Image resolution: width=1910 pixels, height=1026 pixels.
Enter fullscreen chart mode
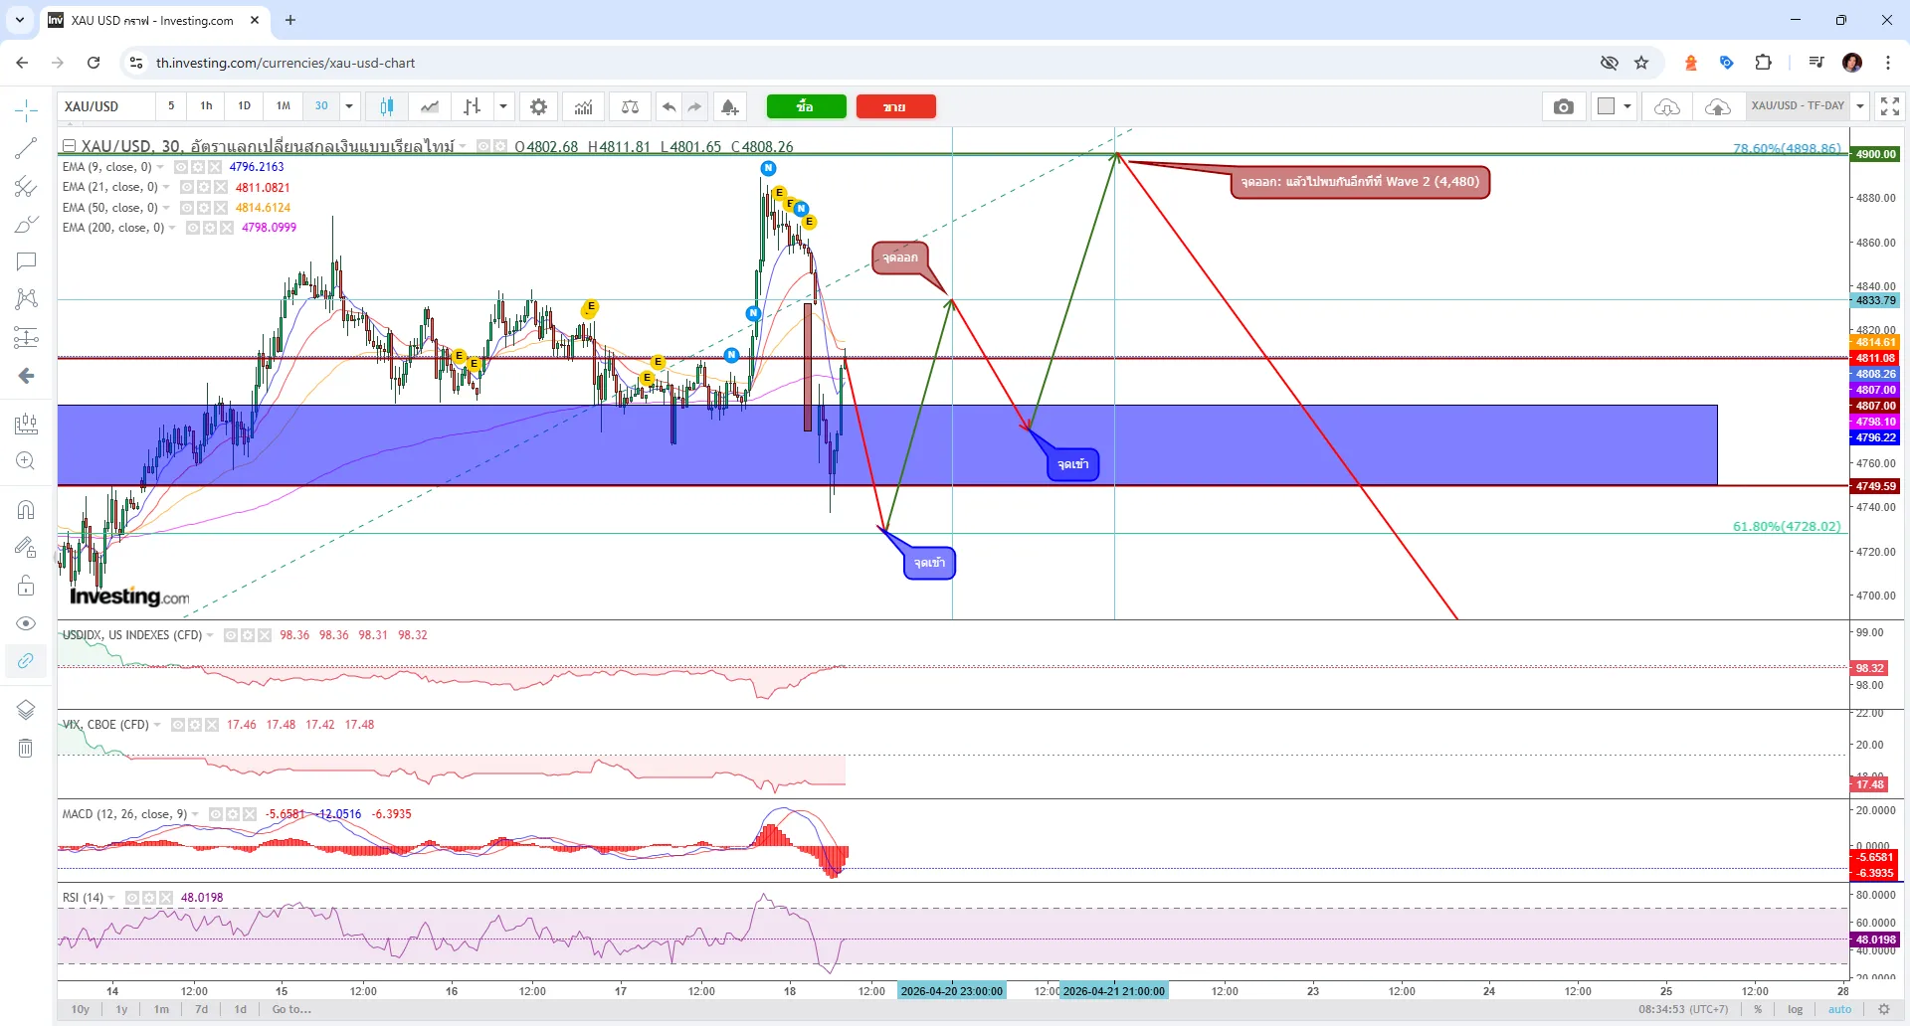[1890, 106]
